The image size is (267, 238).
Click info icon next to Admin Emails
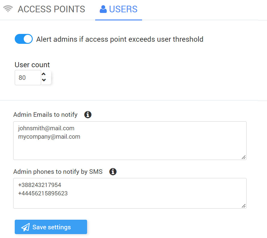88,114
